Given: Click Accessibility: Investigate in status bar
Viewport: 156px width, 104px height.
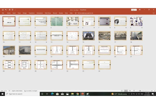Looking at the screenshot, I should pyautogui.click(x=31, y=91).
